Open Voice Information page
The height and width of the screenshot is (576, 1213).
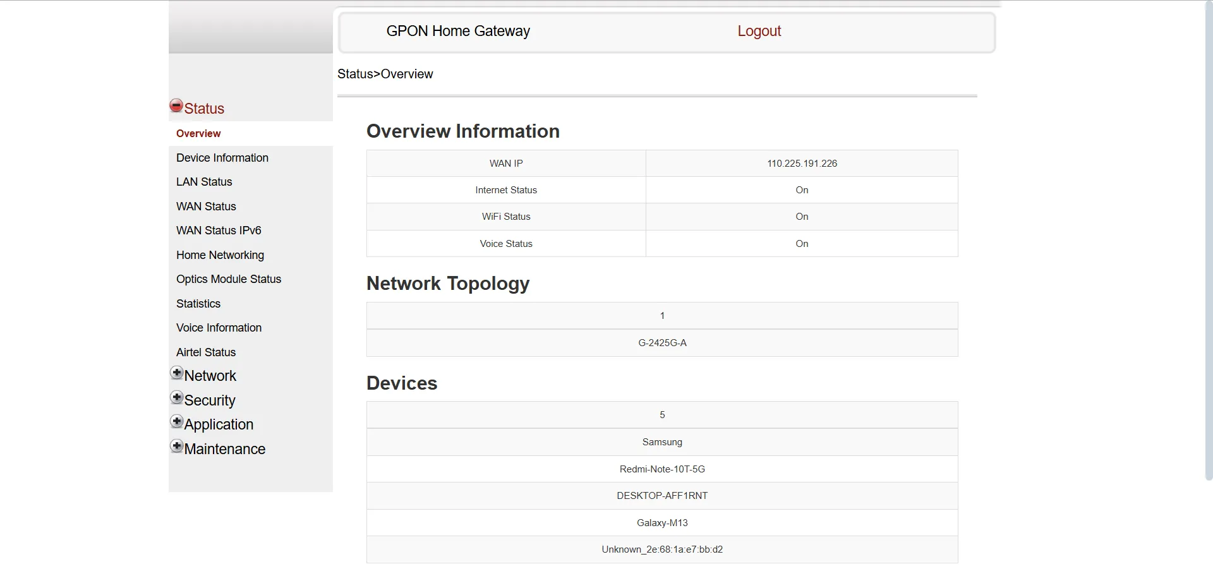tap(219, 327)
